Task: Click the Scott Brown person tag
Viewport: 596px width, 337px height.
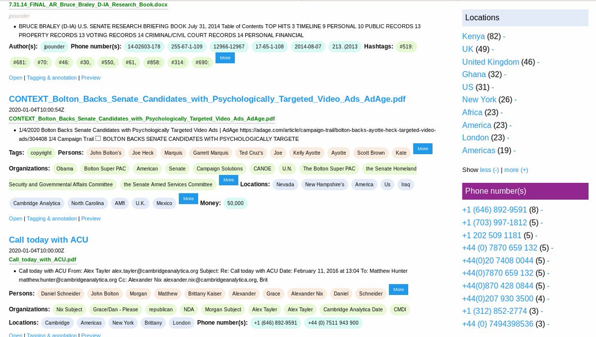Action: click(371, 153)
